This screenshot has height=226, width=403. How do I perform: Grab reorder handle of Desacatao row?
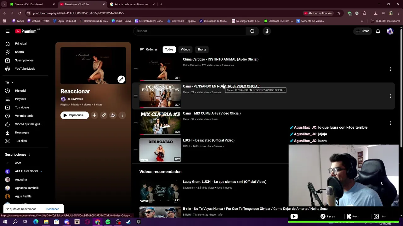[x=136, y=150]
